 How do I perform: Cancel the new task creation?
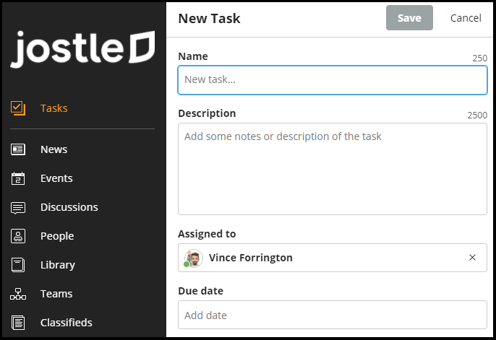click(466, 18)
